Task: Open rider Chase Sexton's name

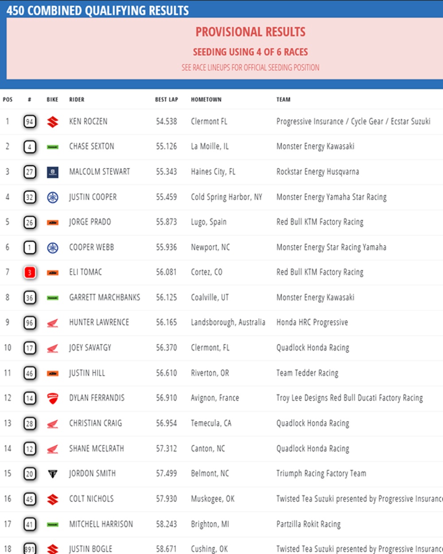Action: tap(92, 147)
